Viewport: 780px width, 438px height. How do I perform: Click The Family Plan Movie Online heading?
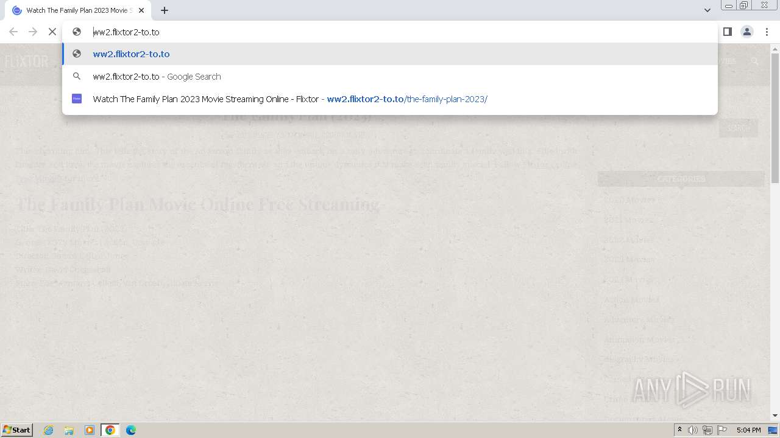pyautogui.click(x=198, y=204)
